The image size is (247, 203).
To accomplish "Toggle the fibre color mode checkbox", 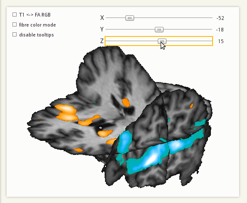I will pyautogui.click(x=15, y=24).
